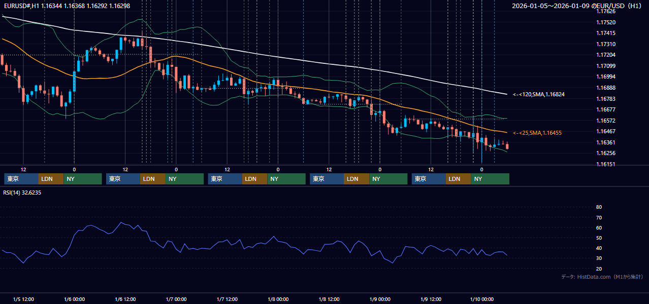This screenshot has width=649, height=304.
Task: Click price axis value 1.16361
Action: pyautogui.click(x=606, y=142)
